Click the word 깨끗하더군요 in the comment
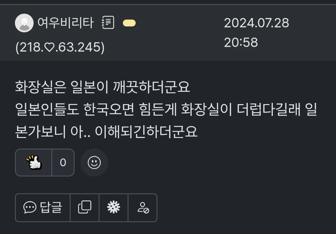 pyautogui.click(x=151, y=87)
